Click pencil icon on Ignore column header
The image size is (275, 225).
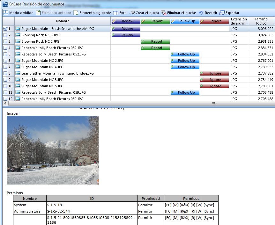202,21
